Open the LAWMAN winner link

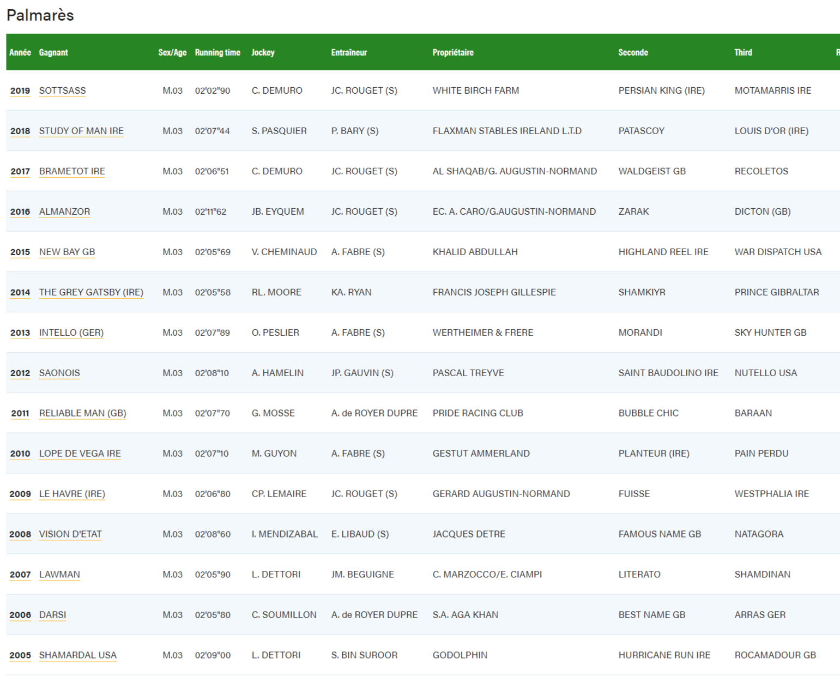pos(59,575)
